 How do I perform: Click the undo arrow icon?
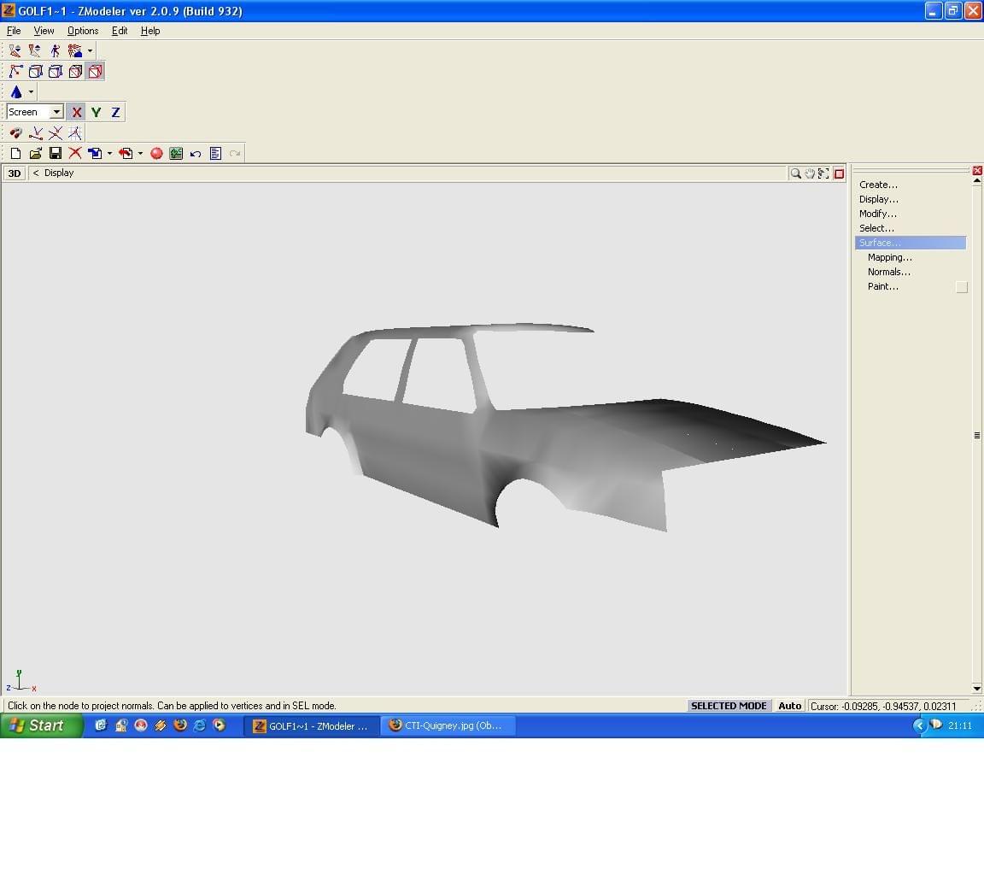tap(196, 153)
